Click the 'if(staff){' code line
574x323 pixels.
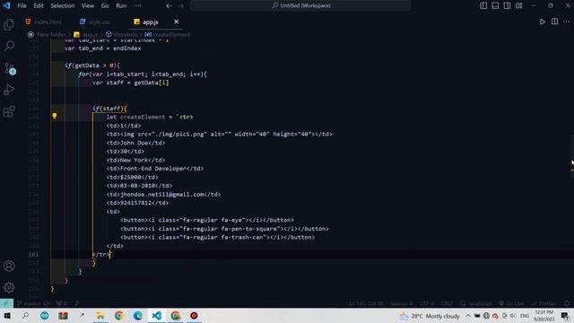point(109,109)
